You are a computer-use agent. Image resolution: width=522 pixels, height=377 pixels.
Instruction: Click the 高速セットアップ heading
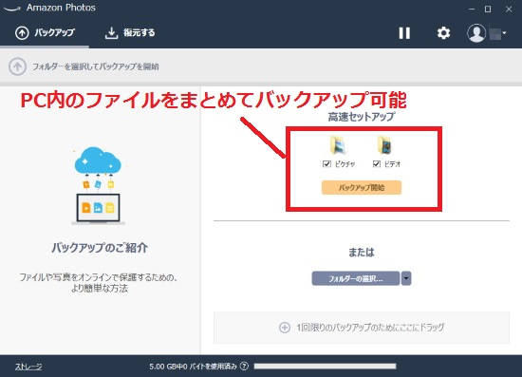[x=362, y=117]
